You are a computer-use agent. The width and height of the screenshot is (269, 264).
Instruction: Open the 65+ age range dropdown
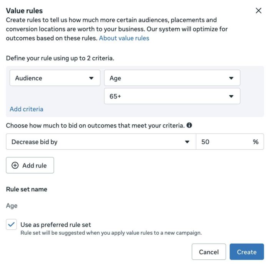[172, 96]
